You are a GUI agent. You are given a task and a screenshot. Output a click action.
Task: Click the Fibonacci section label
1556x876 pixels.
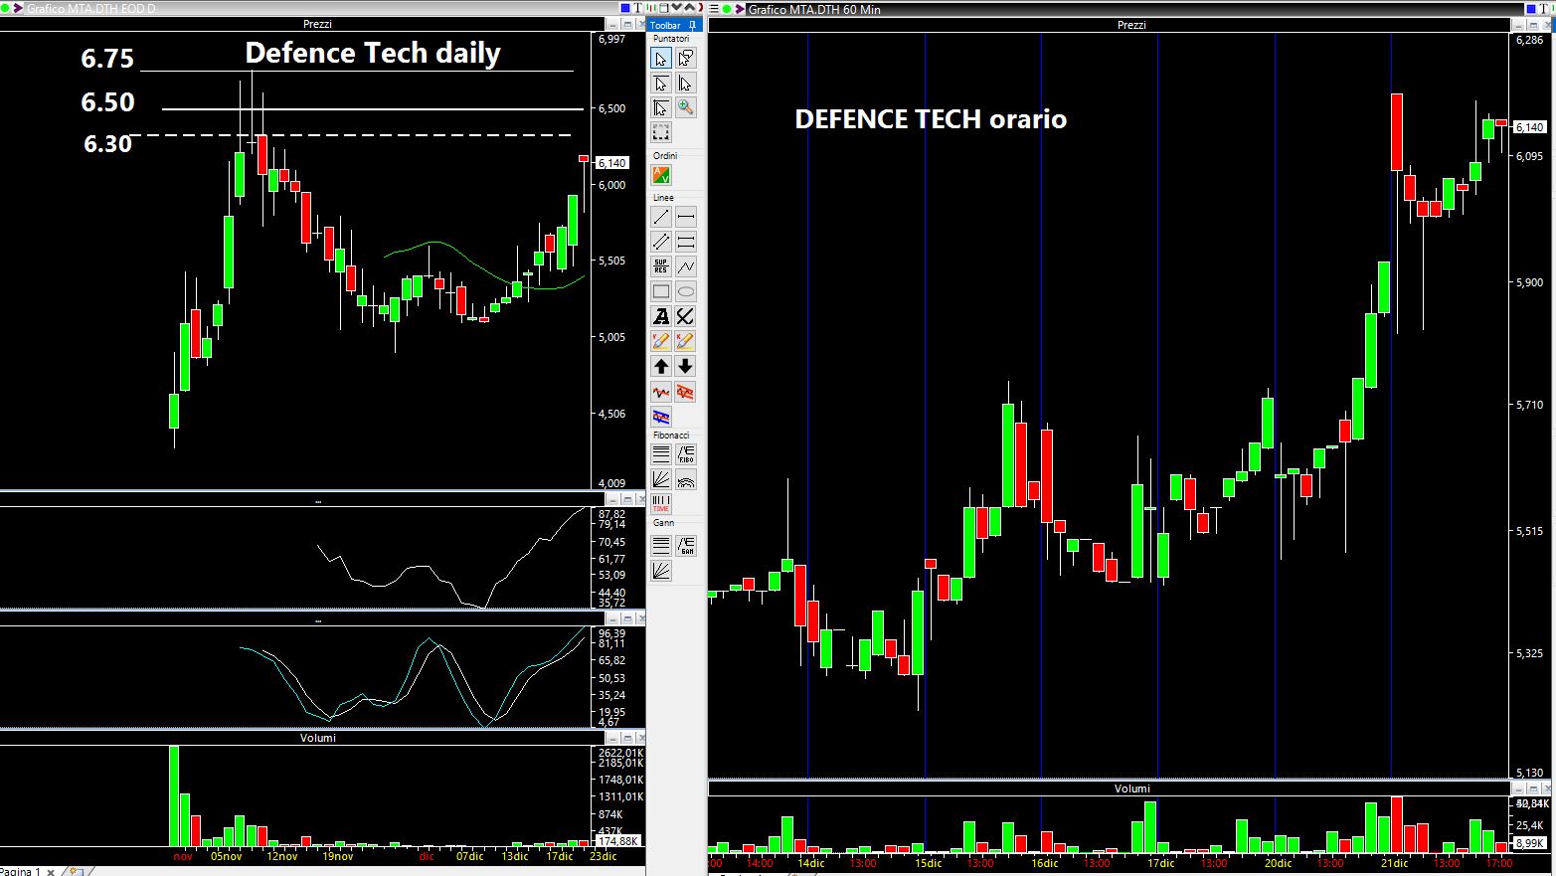[671, 436]
